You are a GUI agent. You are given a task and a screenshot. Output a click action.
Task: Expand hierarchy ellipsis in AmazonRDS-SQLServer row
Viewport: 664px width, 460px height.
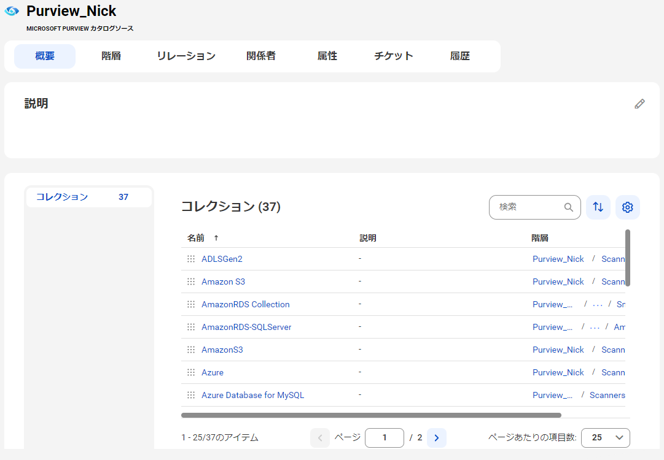[x=595, y=327]
